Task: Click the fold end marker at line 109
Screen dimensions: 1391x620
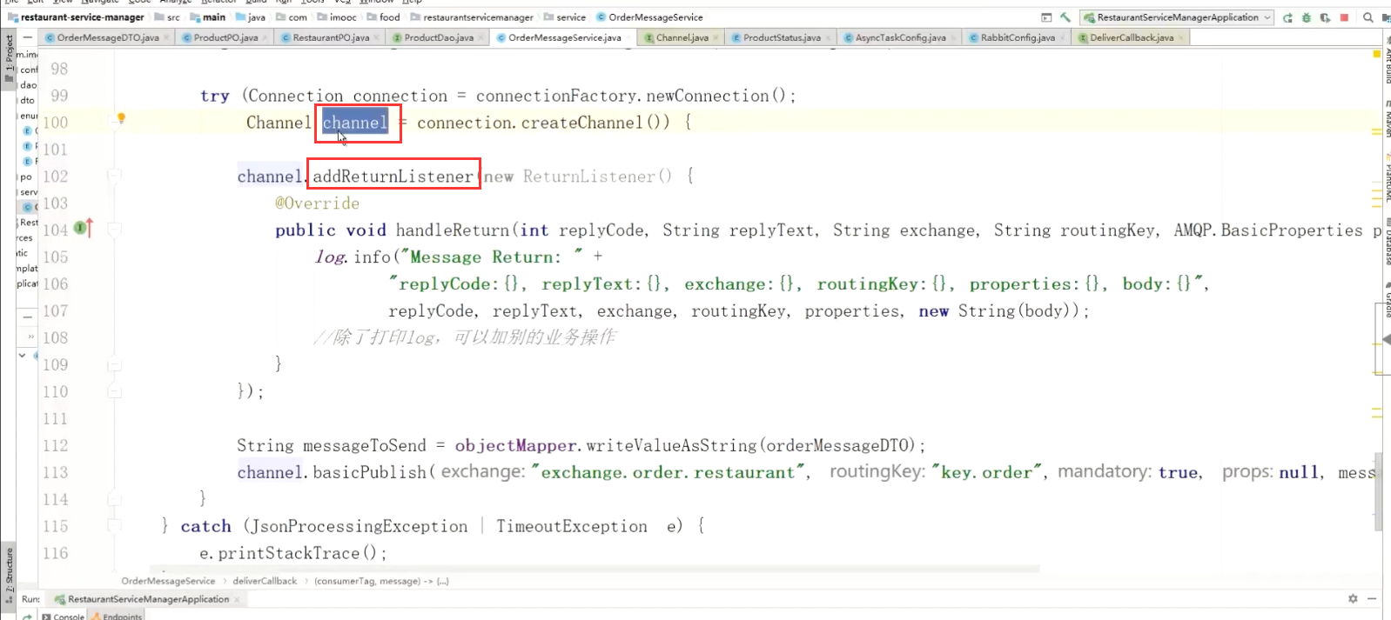Action: pyautogui.click(x=114, y=365)
